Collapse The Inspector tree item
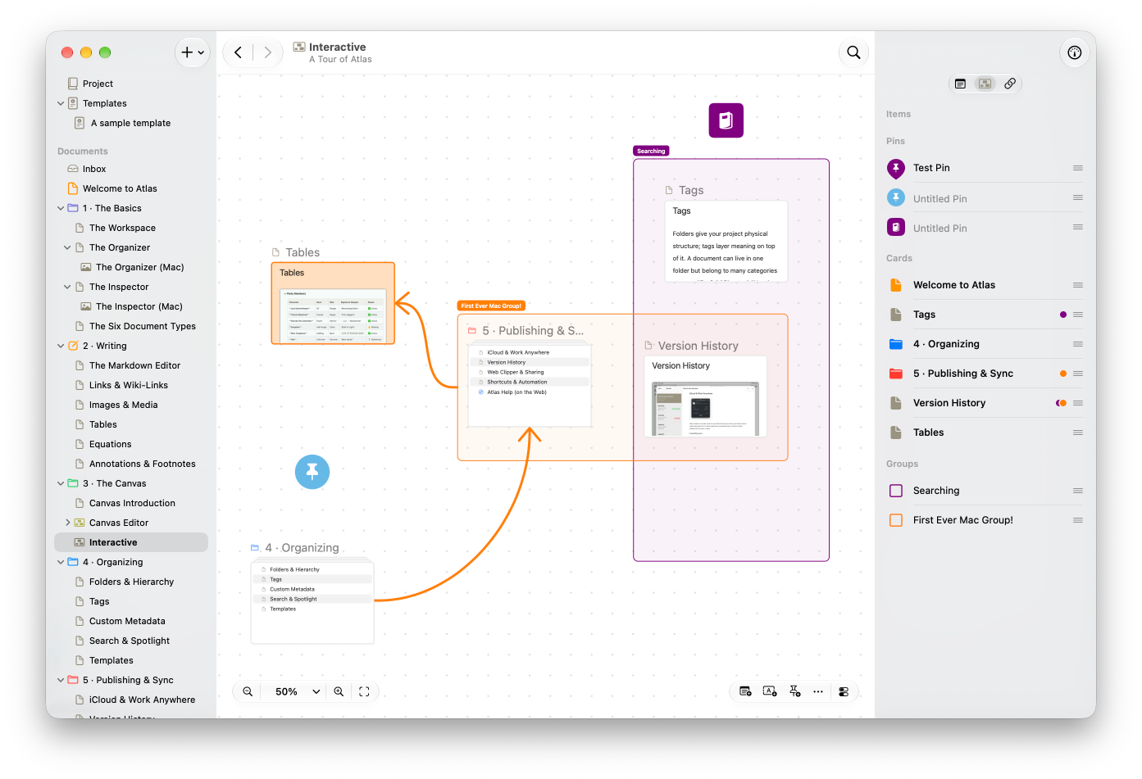The width and height of the screenshot is (1142, 779). pyautogui.click(x=67, y=287)
